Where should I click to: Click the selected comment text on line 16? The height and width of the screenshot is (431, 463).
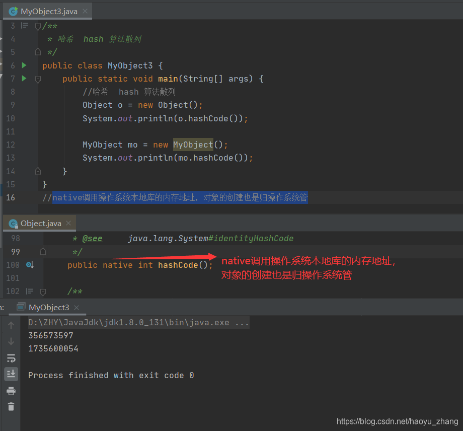[x=180, y=197]
